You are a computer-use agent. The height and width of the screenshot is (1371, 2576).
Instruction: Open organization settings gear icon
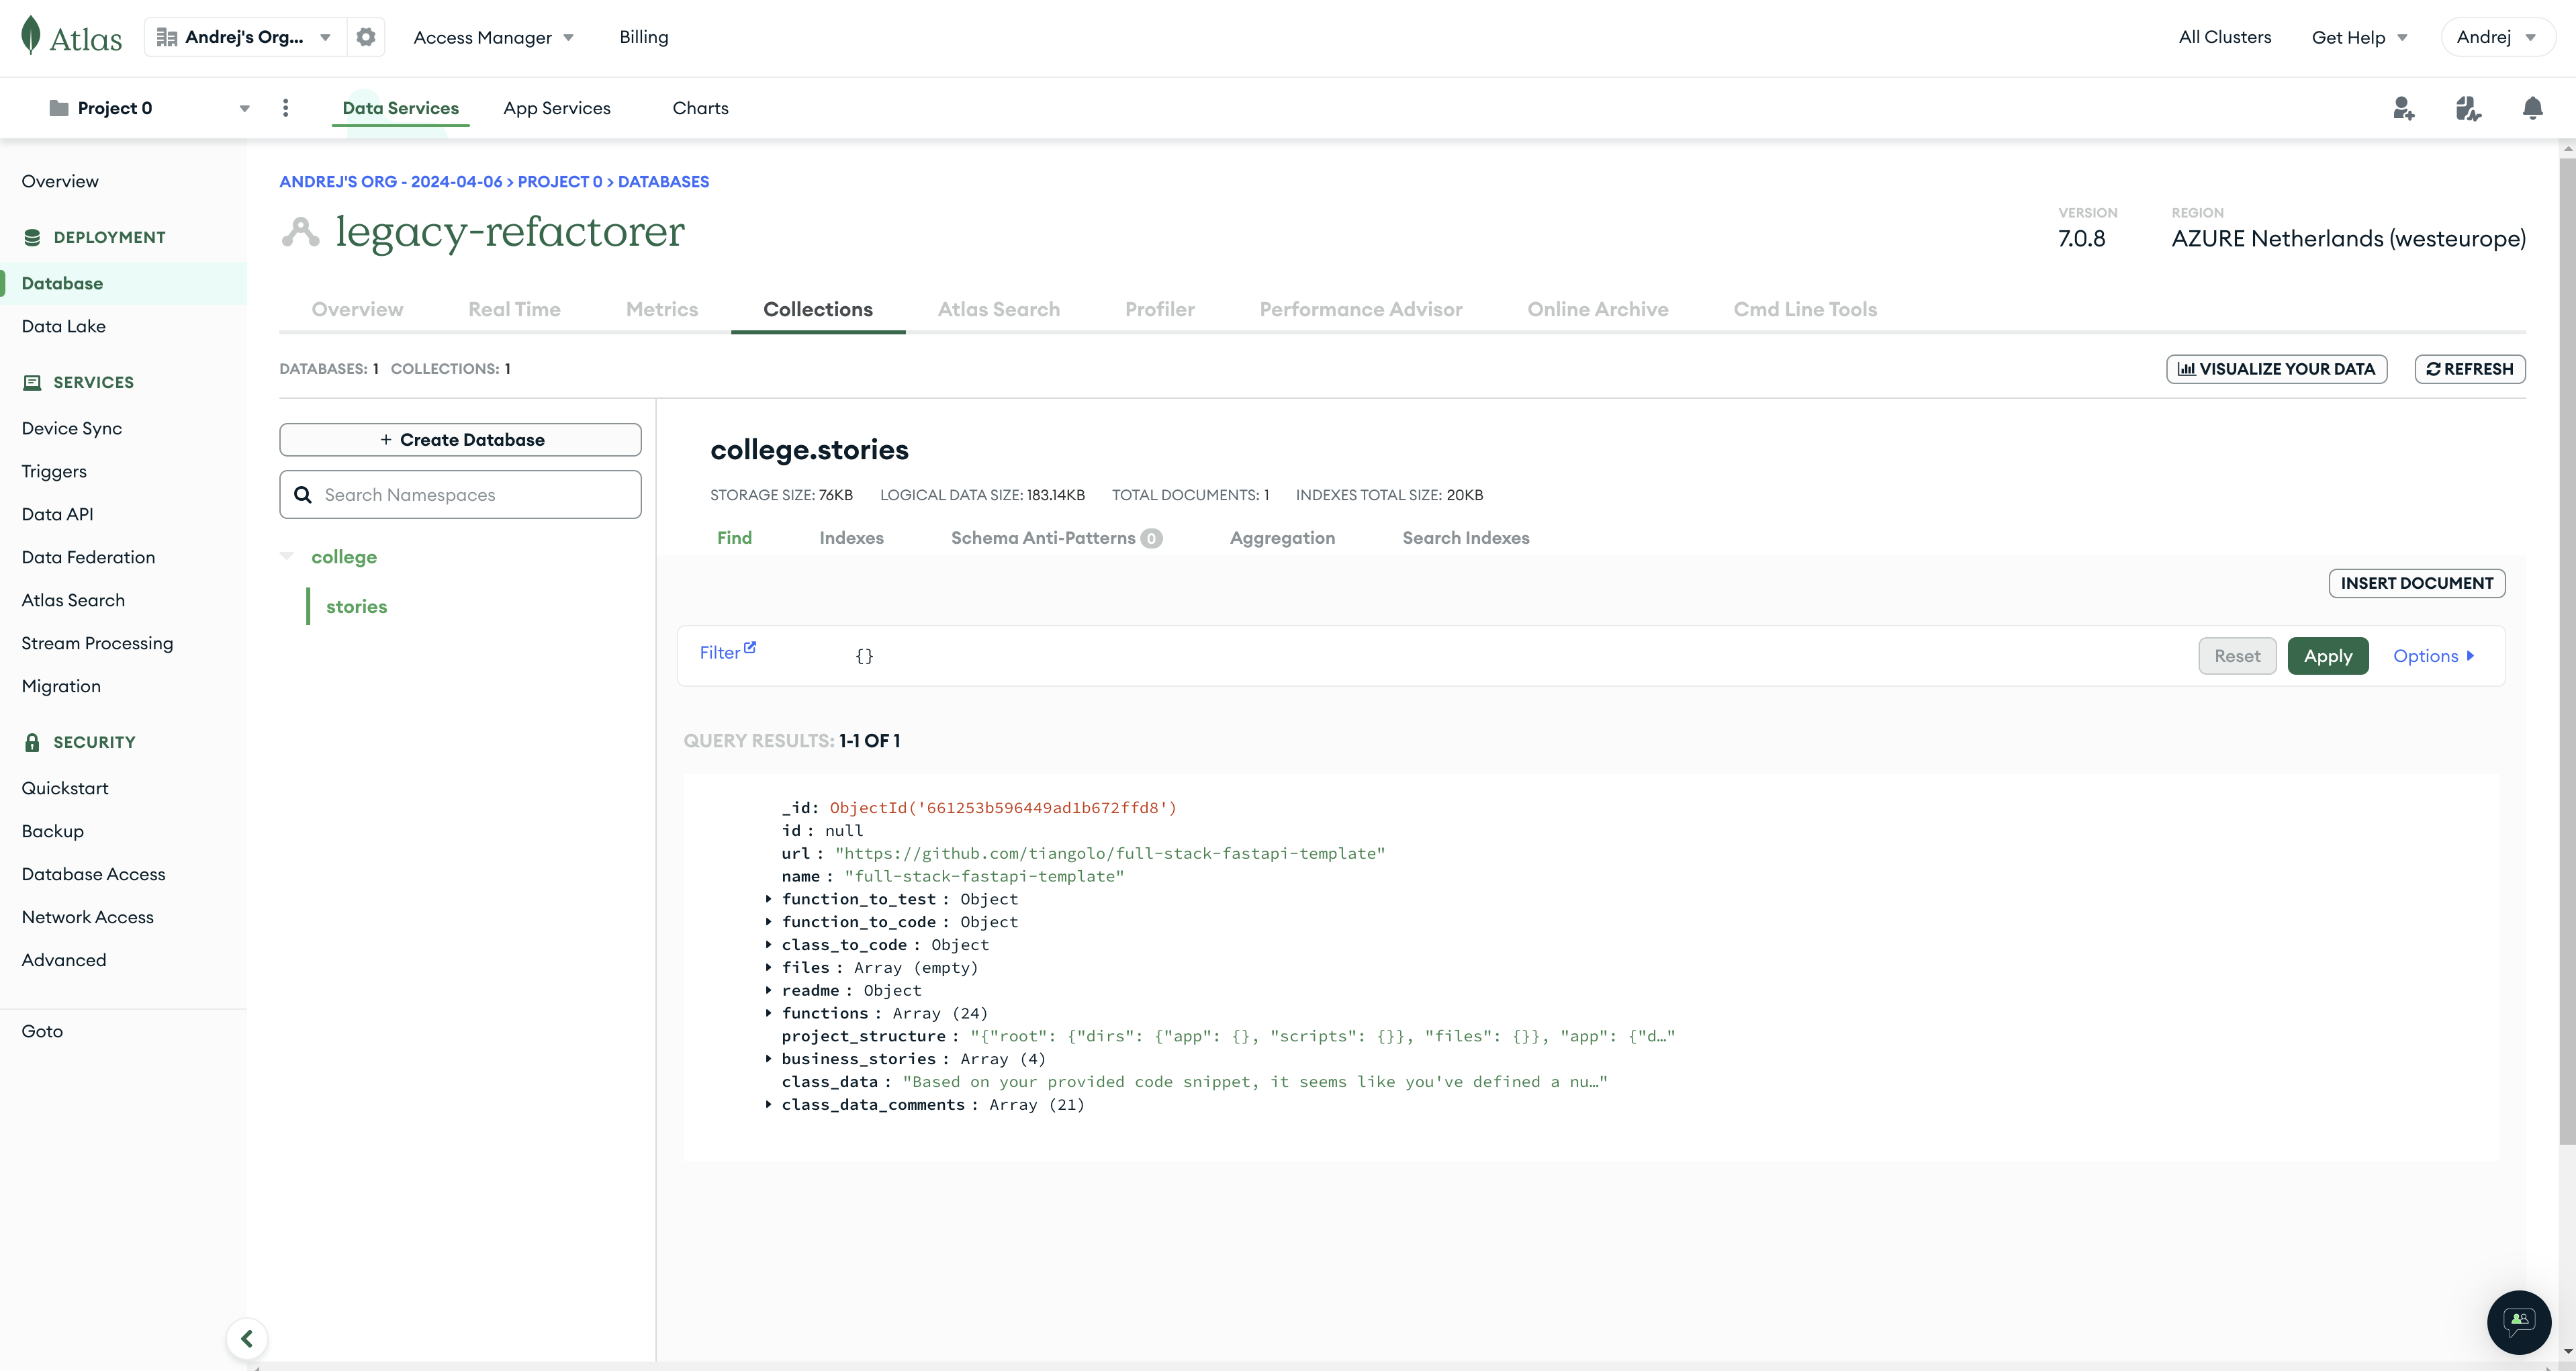366,37
